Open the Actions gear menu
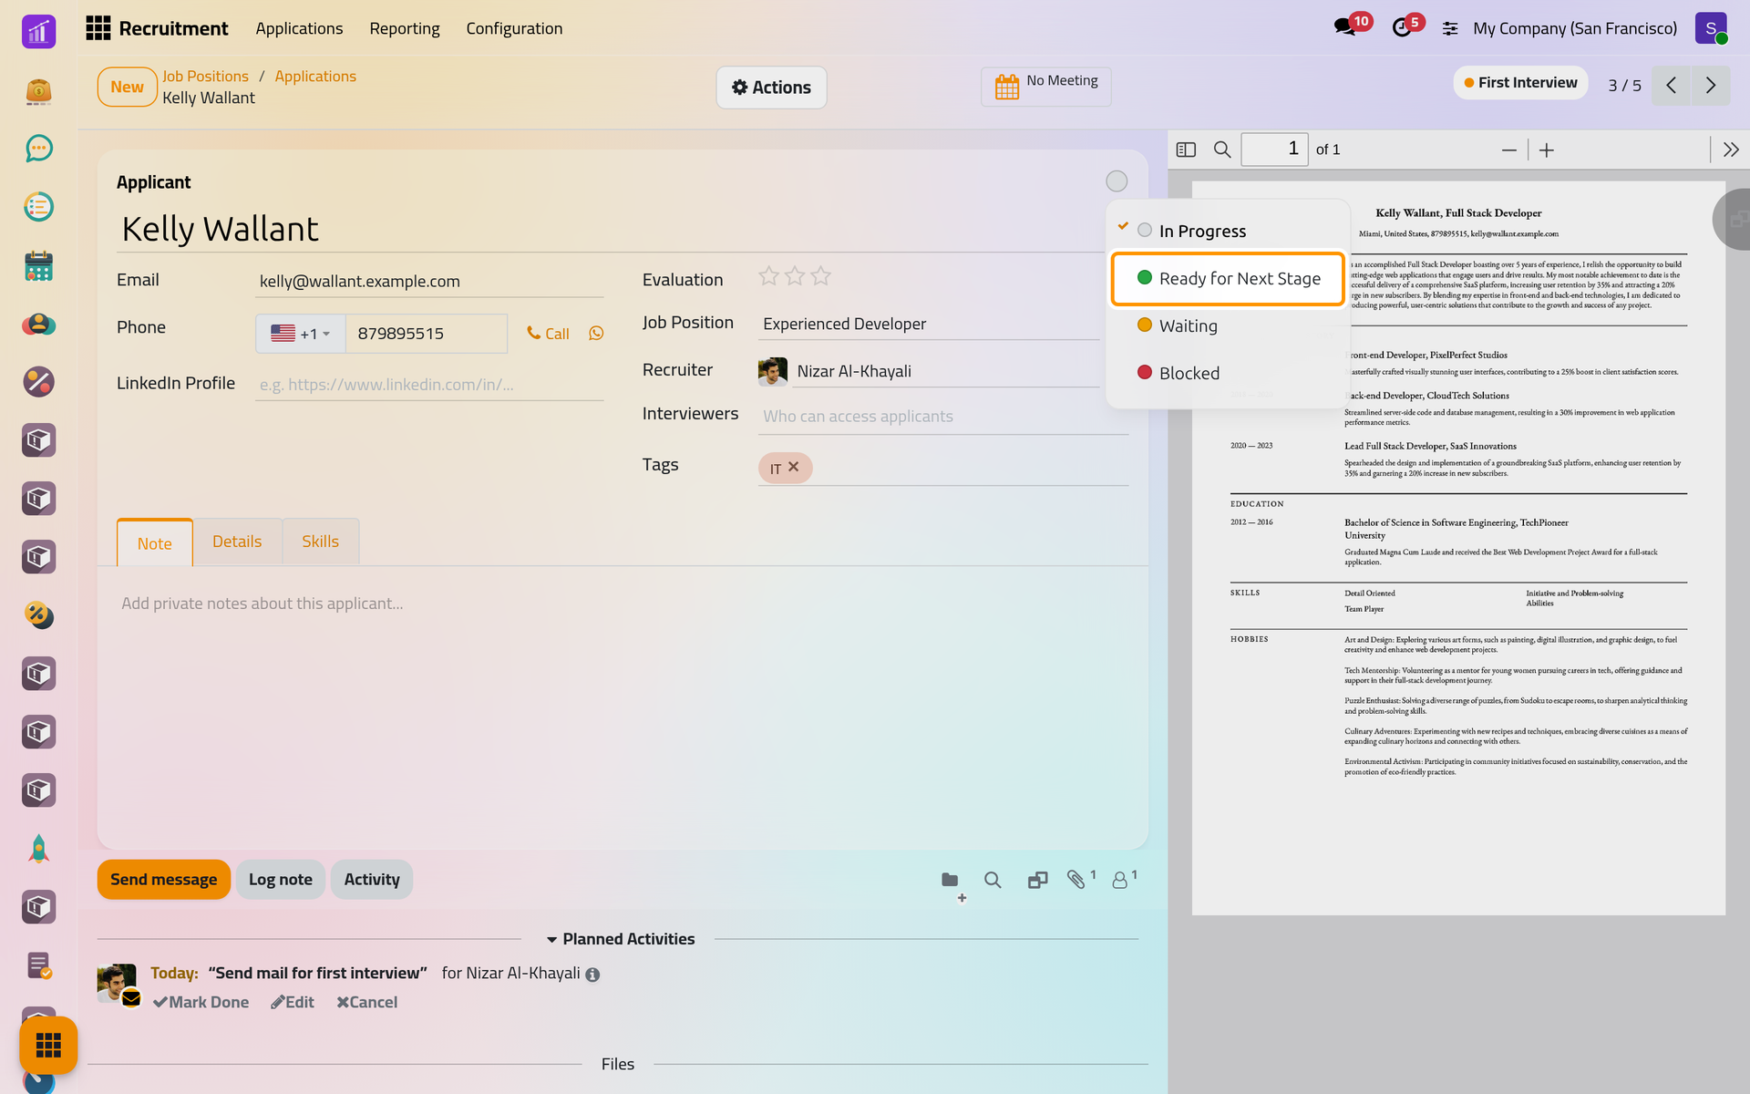The width and height of the screenshot is (1750, 1094). 771,88
